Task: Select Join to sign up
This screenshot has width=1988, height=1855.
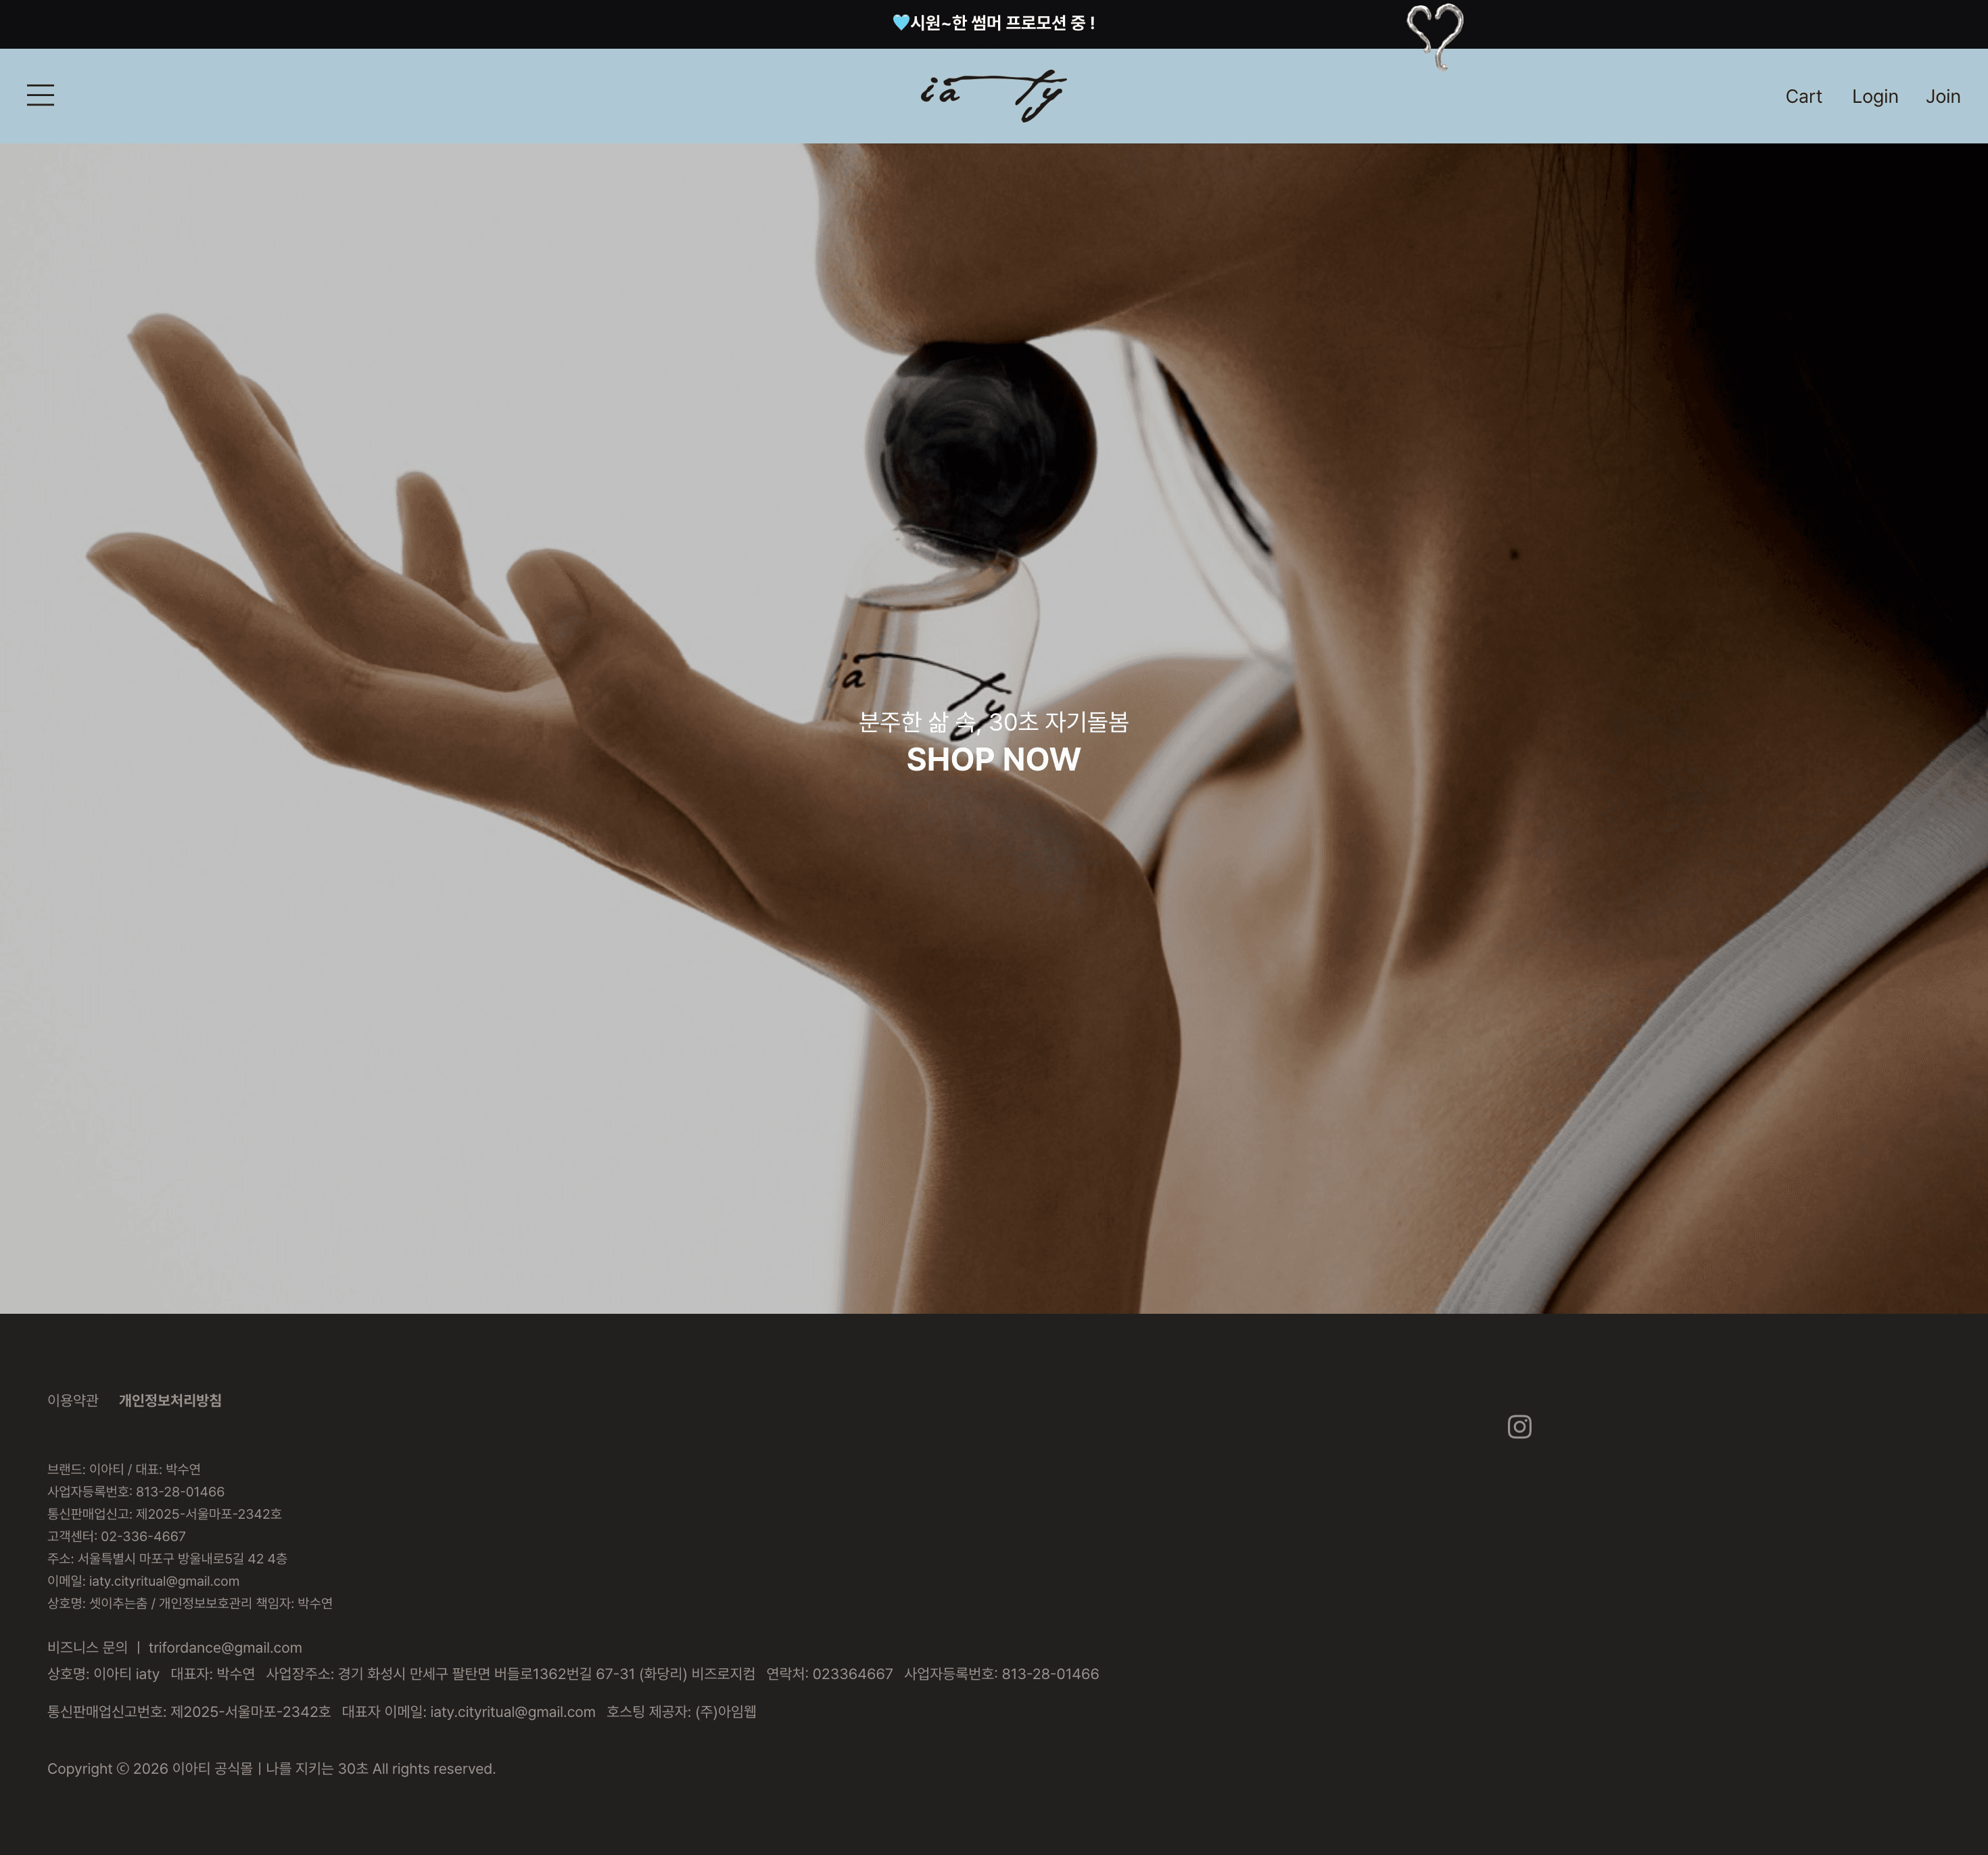Action: tap(1943, 96)
